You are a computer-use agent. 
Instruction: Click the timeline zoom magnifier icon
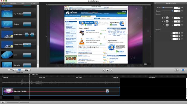3,102
